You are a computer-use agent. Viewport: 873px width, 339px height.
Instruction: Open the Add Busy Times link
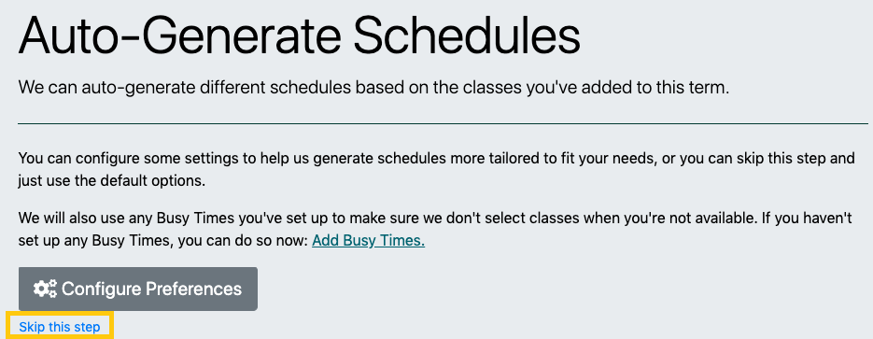coord(368,241)
